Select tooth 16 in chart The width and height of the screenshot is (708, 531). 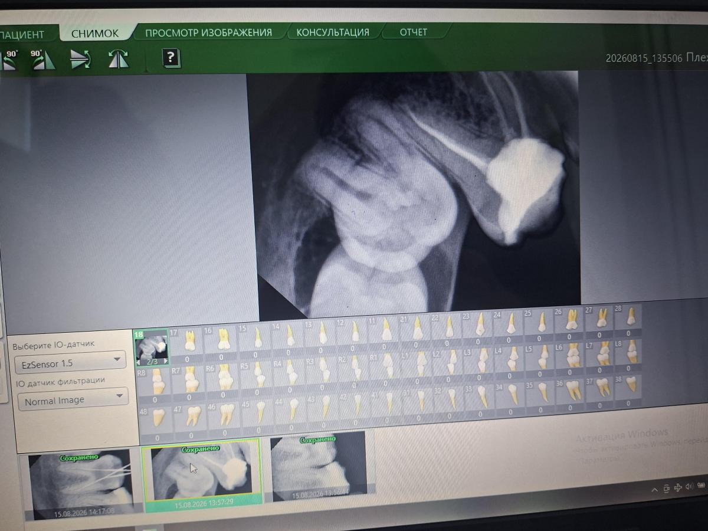(x=221, y=343)
